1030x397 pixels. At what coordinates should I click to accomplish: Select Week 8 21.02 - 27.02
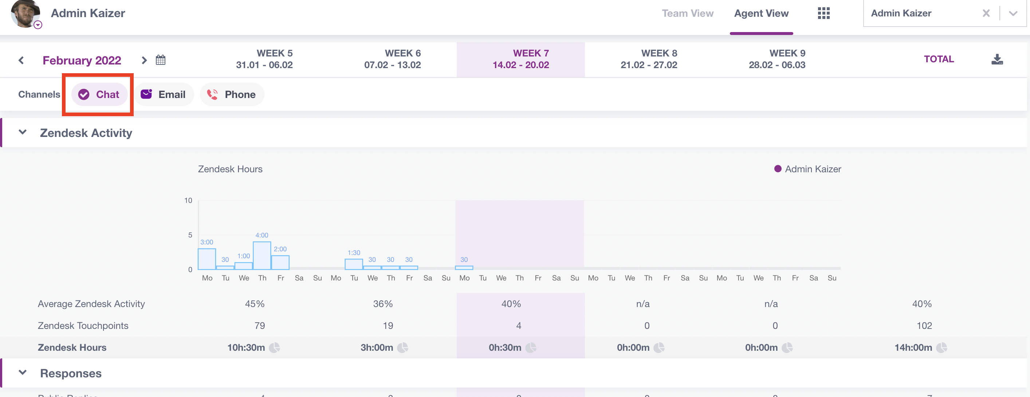point(649,59)
